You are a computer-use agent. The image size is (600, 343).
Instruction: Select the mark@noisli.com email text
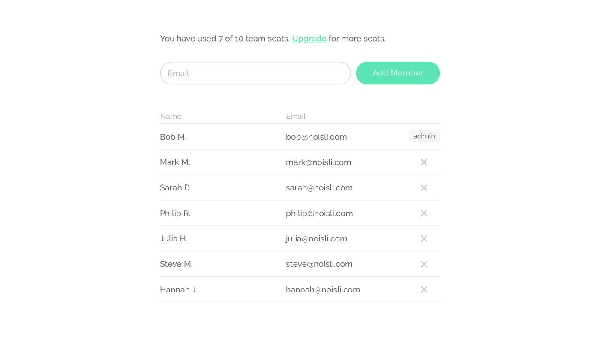[x=318, y=162]
